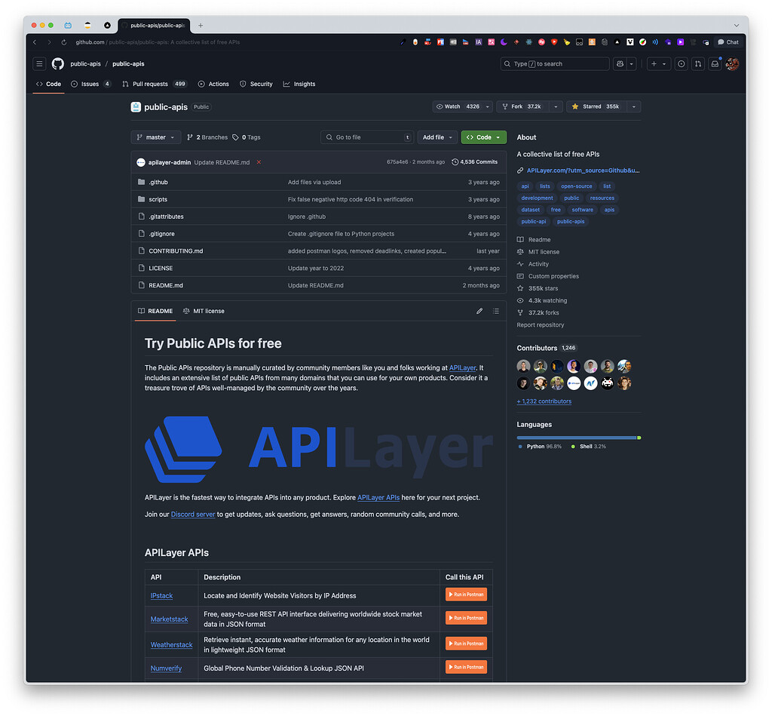Star toggle: click the Starred button
This screenshot has height=716, width=772.
[x=596, y=106]
